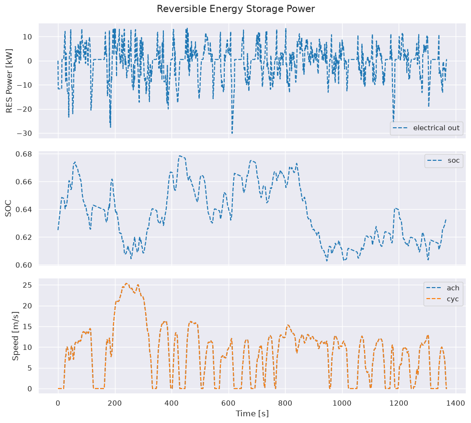Image resolution: width=471 pixels, height=423 pixels.
Task: Click the '20' speed axis tick
Action: coord(27,306)
